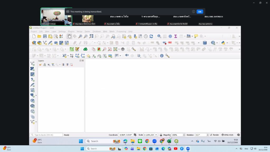
Task: Toggle the Render checkbox
Action: (211, 135)
